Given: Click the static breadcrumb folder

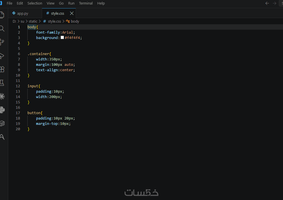Looking at the screenshot, I should [x=33, y=21].
